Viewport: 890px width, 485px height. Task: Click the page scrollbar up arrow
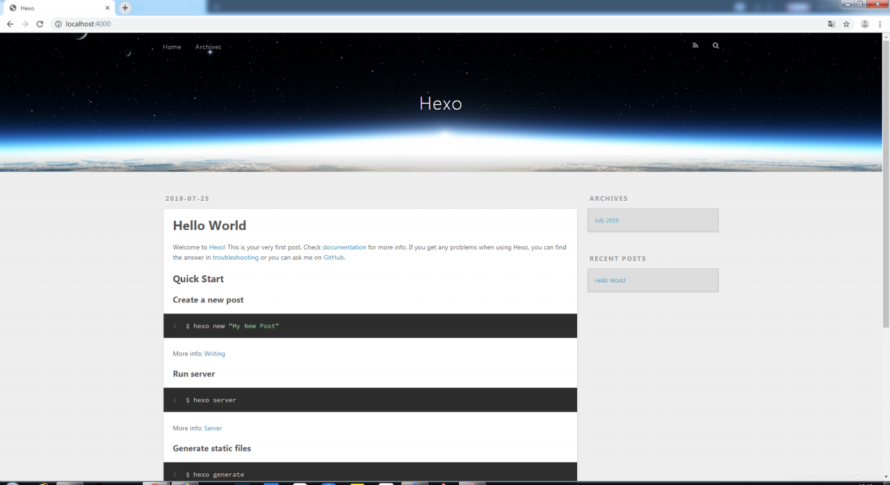tap(886, 36)
